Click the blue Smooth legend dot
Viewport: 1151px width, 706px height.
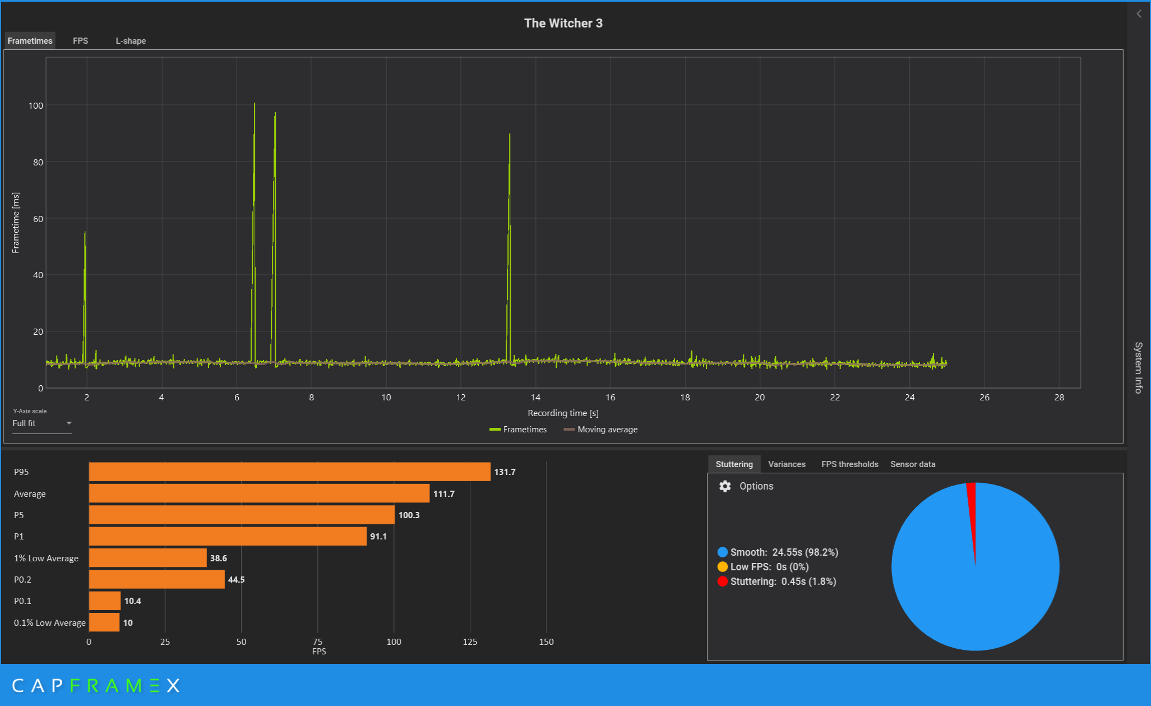[723, 552]
